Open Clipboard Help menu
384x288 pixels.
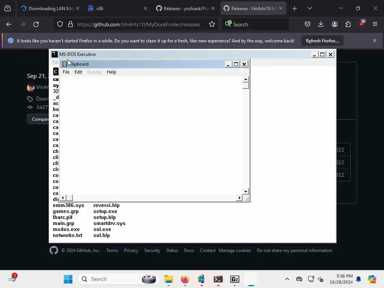(x=111, y=72)
